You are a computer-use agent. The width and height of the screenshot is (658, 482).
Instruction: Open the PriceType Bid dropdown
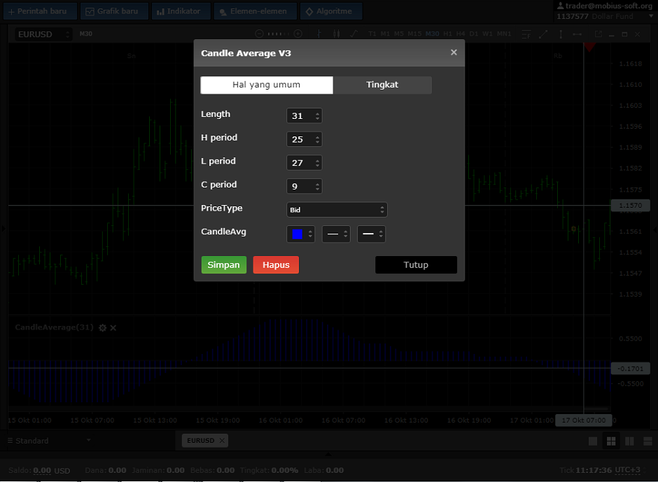[337, 210]
